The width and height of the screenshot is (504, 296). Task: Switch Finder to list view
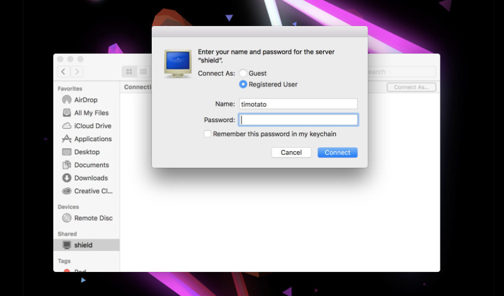point(143,71)
